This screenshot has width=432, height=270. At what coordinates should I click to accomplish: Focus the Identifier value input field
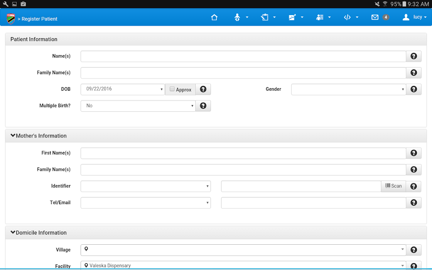click(x=301, y=186)
